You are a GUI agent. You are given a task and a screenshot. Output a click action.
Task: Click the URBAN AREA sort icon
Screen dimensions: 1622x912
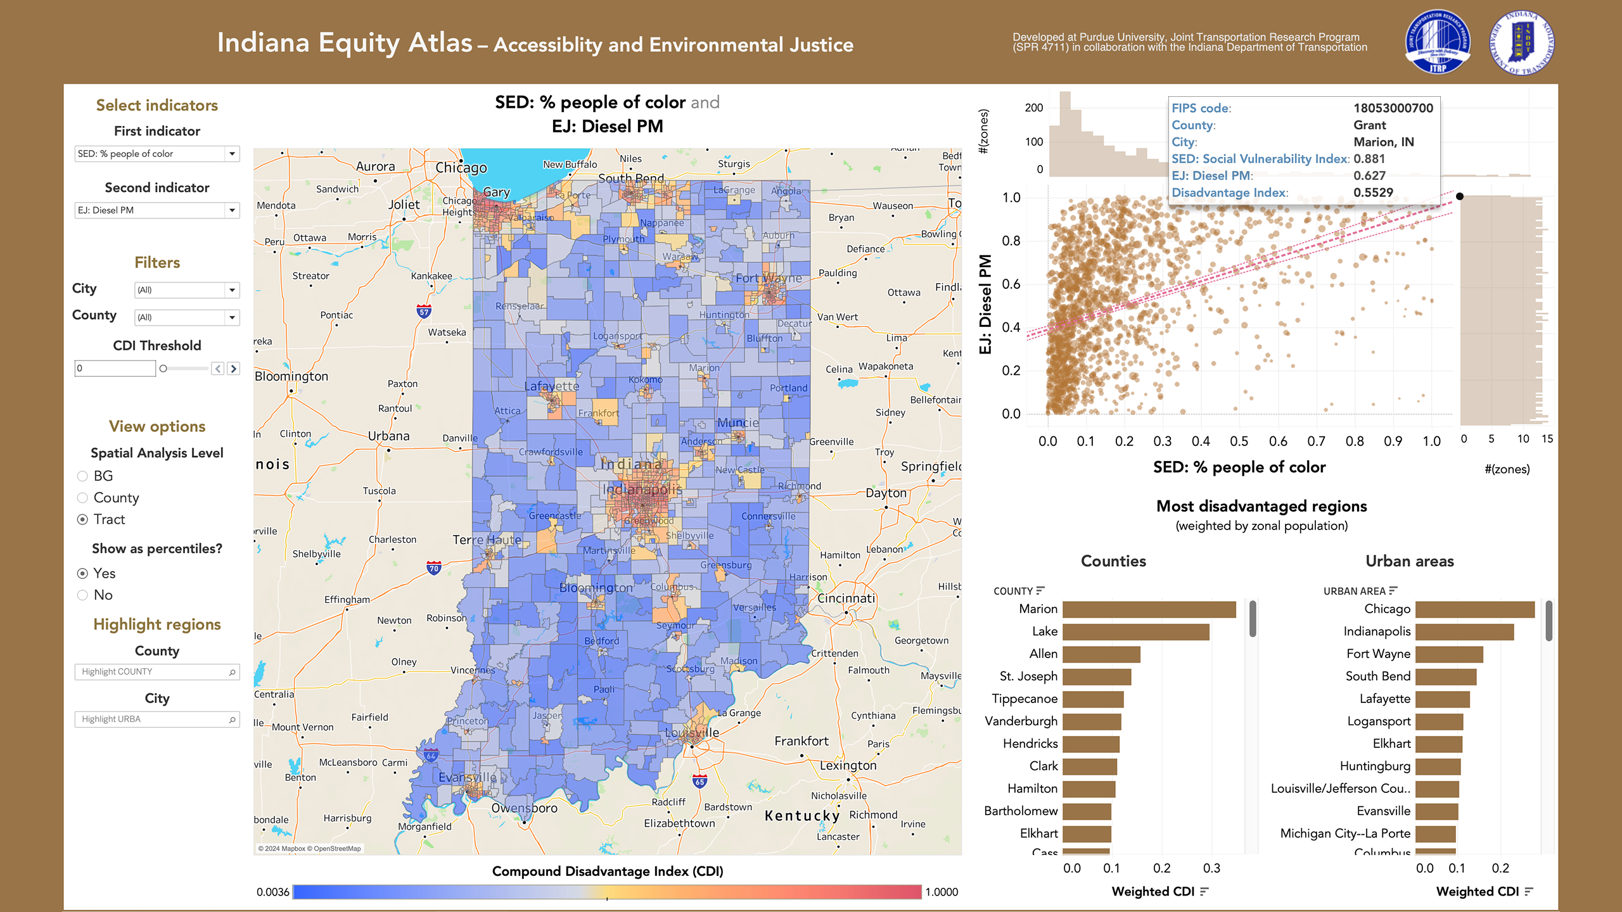(1393, 590)
